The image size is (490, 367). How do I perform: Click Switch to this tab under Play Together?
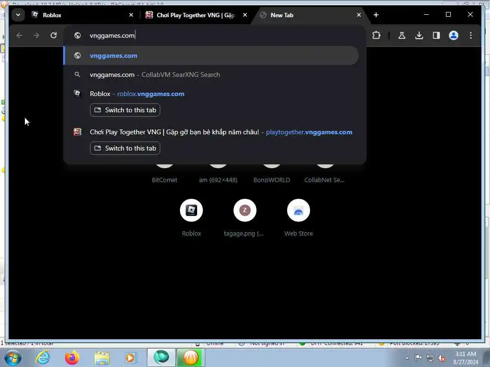point(125,148)
